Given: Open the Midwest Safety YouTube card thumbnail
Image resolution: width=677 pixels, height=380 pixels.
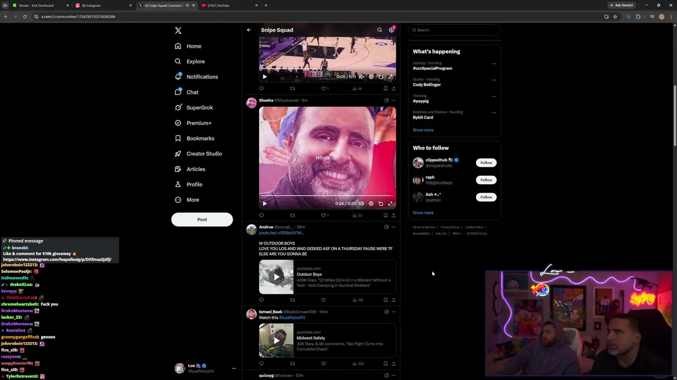Looking at the screenshot, I should click(276, 340).
